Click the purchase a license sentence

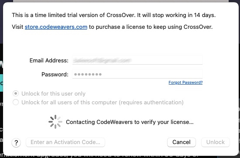tap(112, 27)
